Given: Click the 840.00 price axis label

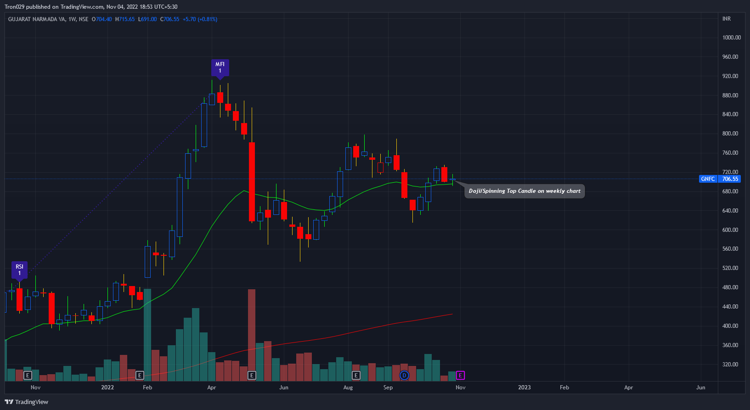Looking at the screenshot, I should click(730, 114).
